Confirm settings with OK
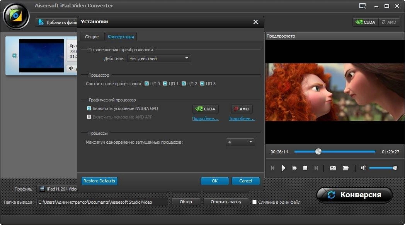The width and height of the screenshot is (405, 225). (214, 181)
